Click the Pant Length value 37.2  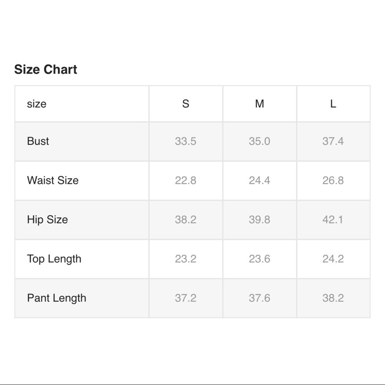pyautogui.click(x=186, y=298)
